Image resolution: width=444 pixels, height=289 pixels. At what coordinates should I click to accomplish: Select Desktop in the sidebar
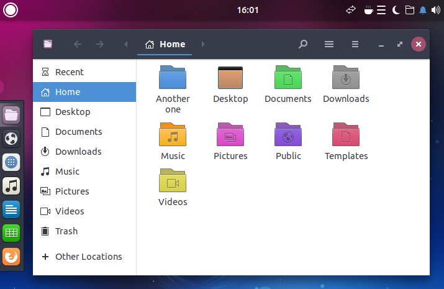pos(84,112)
